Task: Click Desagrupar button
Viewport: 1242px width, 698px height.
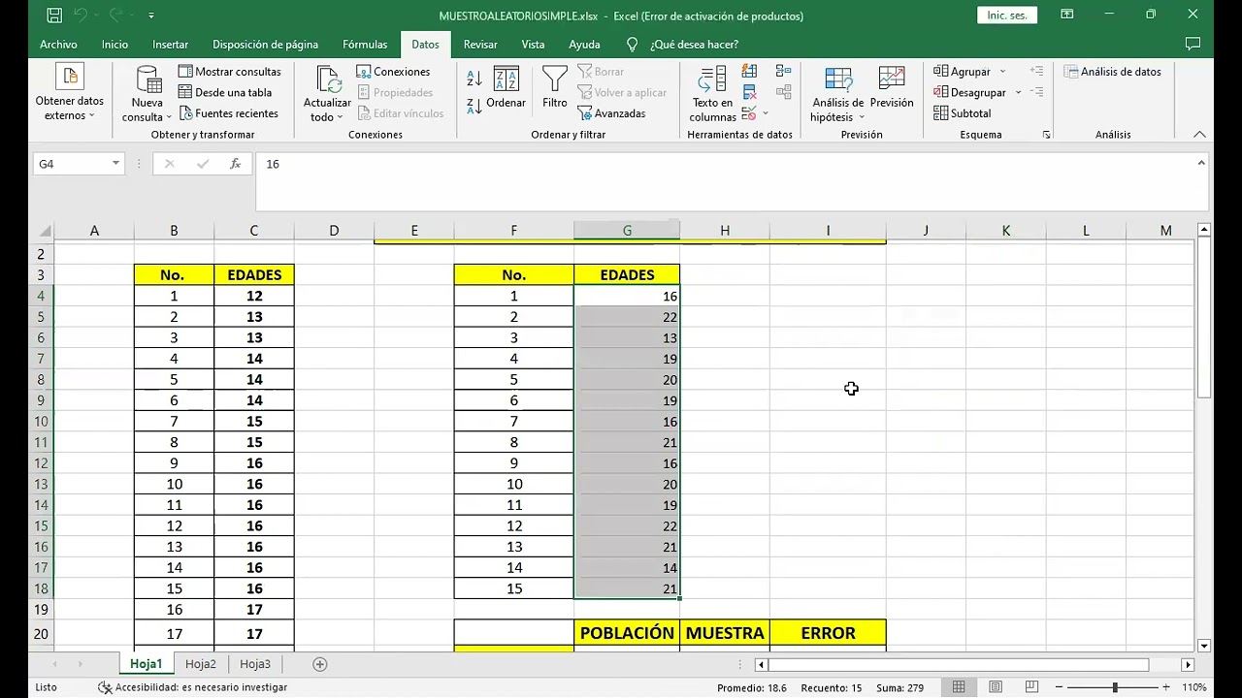Action: click(x=969, y=92)
